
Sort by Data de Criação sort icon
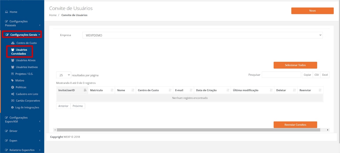[x=228, y=90]
